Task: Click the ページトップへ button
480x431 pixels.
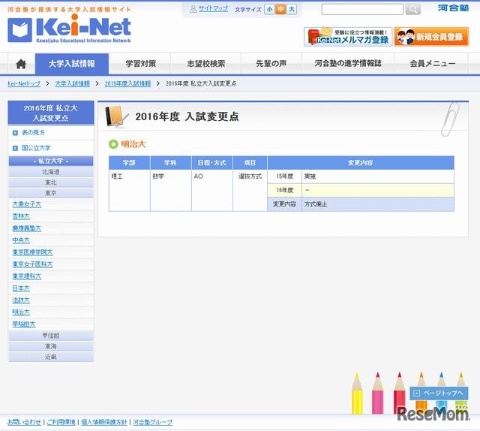Action: [x=439, y=393]
